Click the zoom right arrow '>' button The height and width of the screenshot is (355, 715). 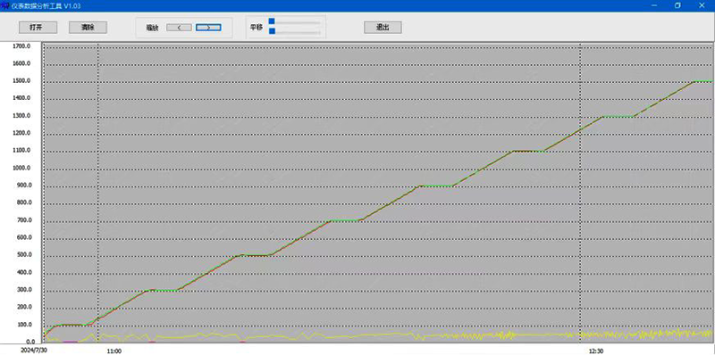[208, 28]
